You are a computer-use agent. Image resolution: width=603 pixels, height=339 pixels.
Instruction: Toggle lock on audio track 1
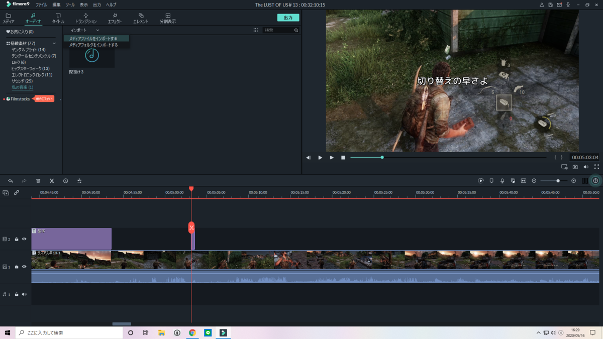point(17,294)
